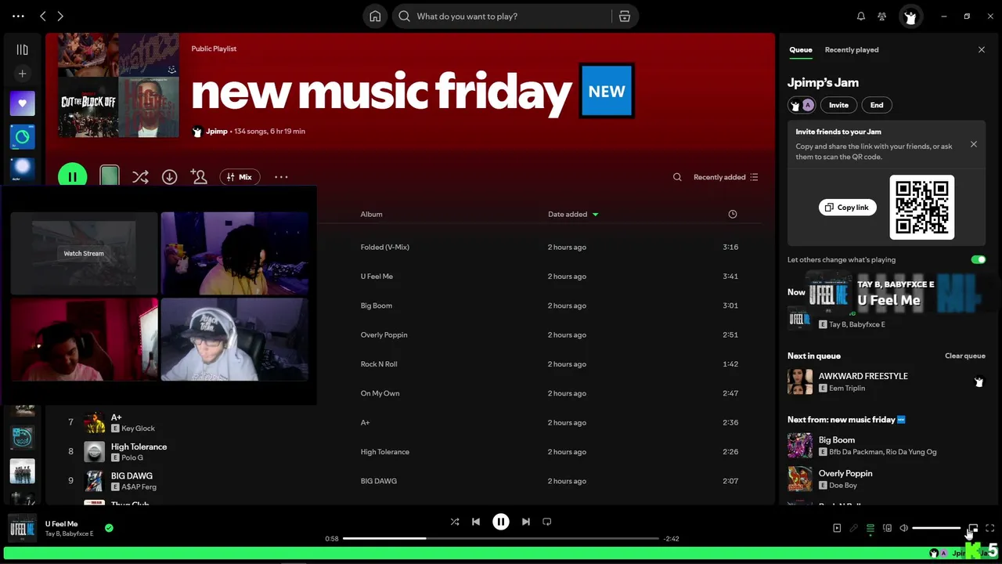Pause playlist with big green button

72,177
